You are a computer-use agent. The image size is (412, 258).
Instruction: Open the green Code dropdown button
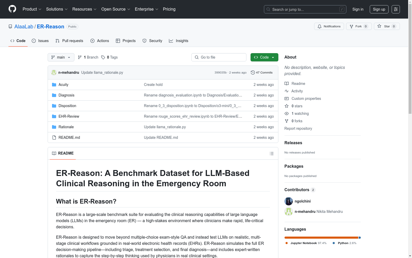click(x=264, y=57)
